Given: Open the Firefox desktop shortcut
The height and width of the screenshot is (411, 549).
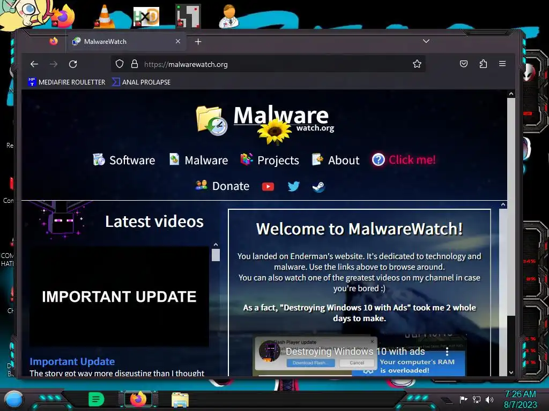Looking at the screenshot, I should pyautogui.click(x=64, y=17).
